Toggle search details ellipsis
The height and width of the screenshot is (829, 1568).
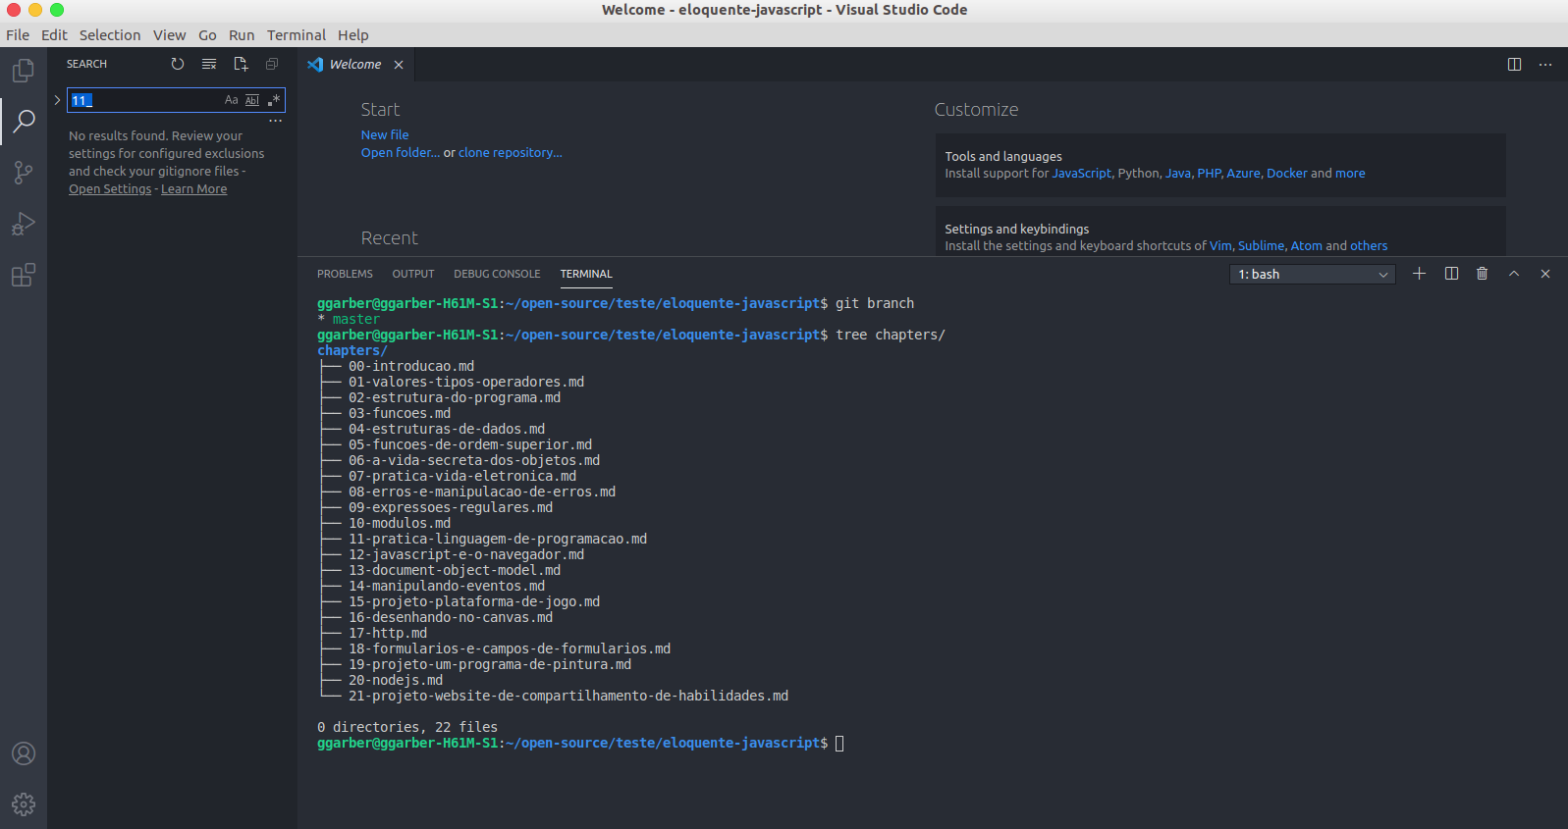pyautogui.click(x=276, y=121)
